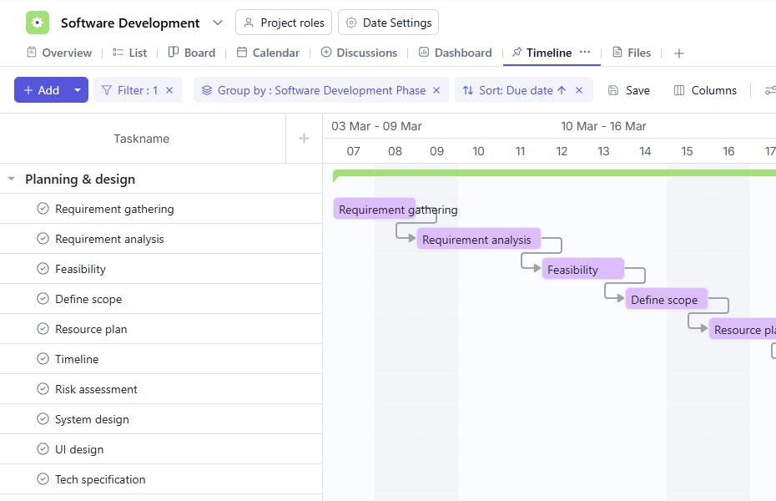Open Date Settings
This screenshot has height=501, width=776.
click(389, 23)
